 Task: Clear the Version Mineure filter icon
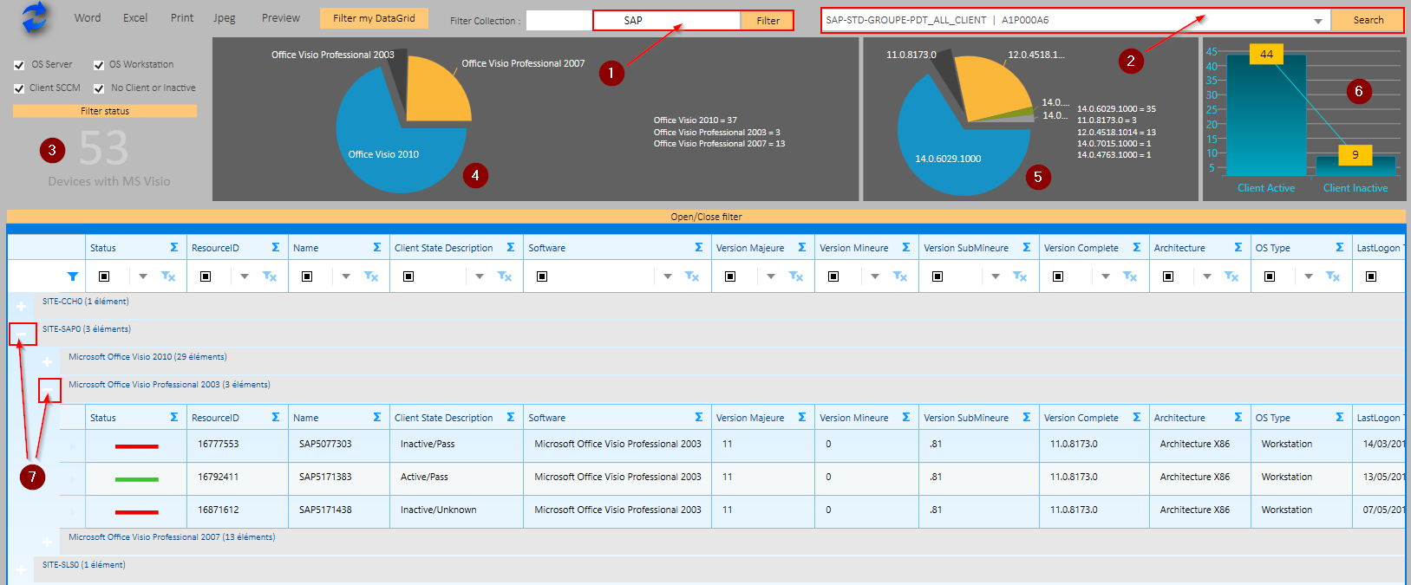[x=900, y=276]
